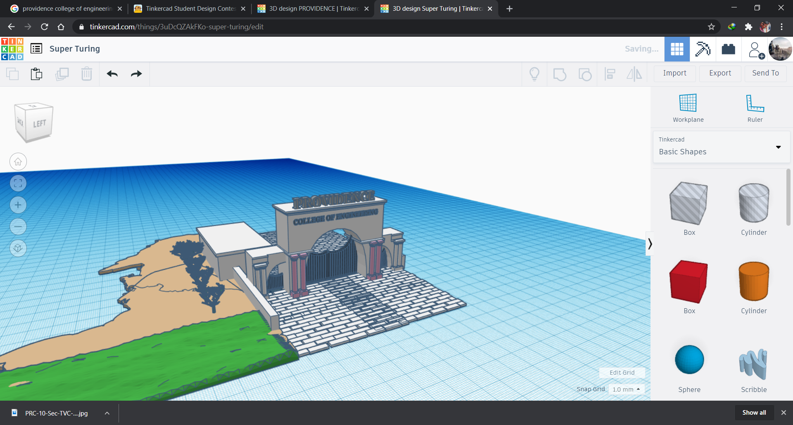Click the Import button
793x425 pixels.
click(x=675, y=73)
